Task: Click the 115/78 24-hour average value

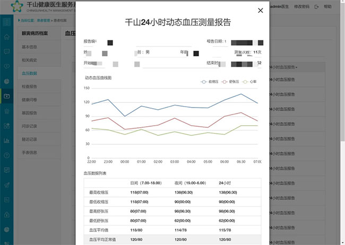Action: [225, 230]
